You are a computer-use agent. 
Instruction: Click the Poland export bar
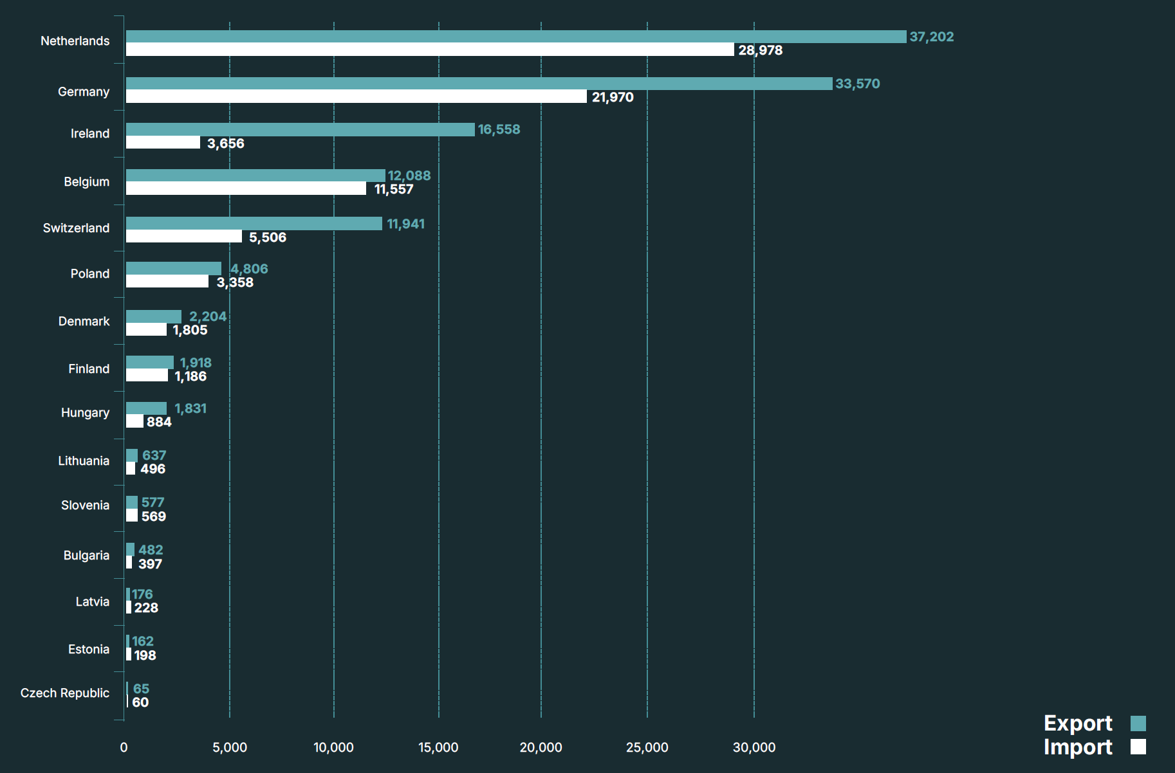(x=173, y=269)
